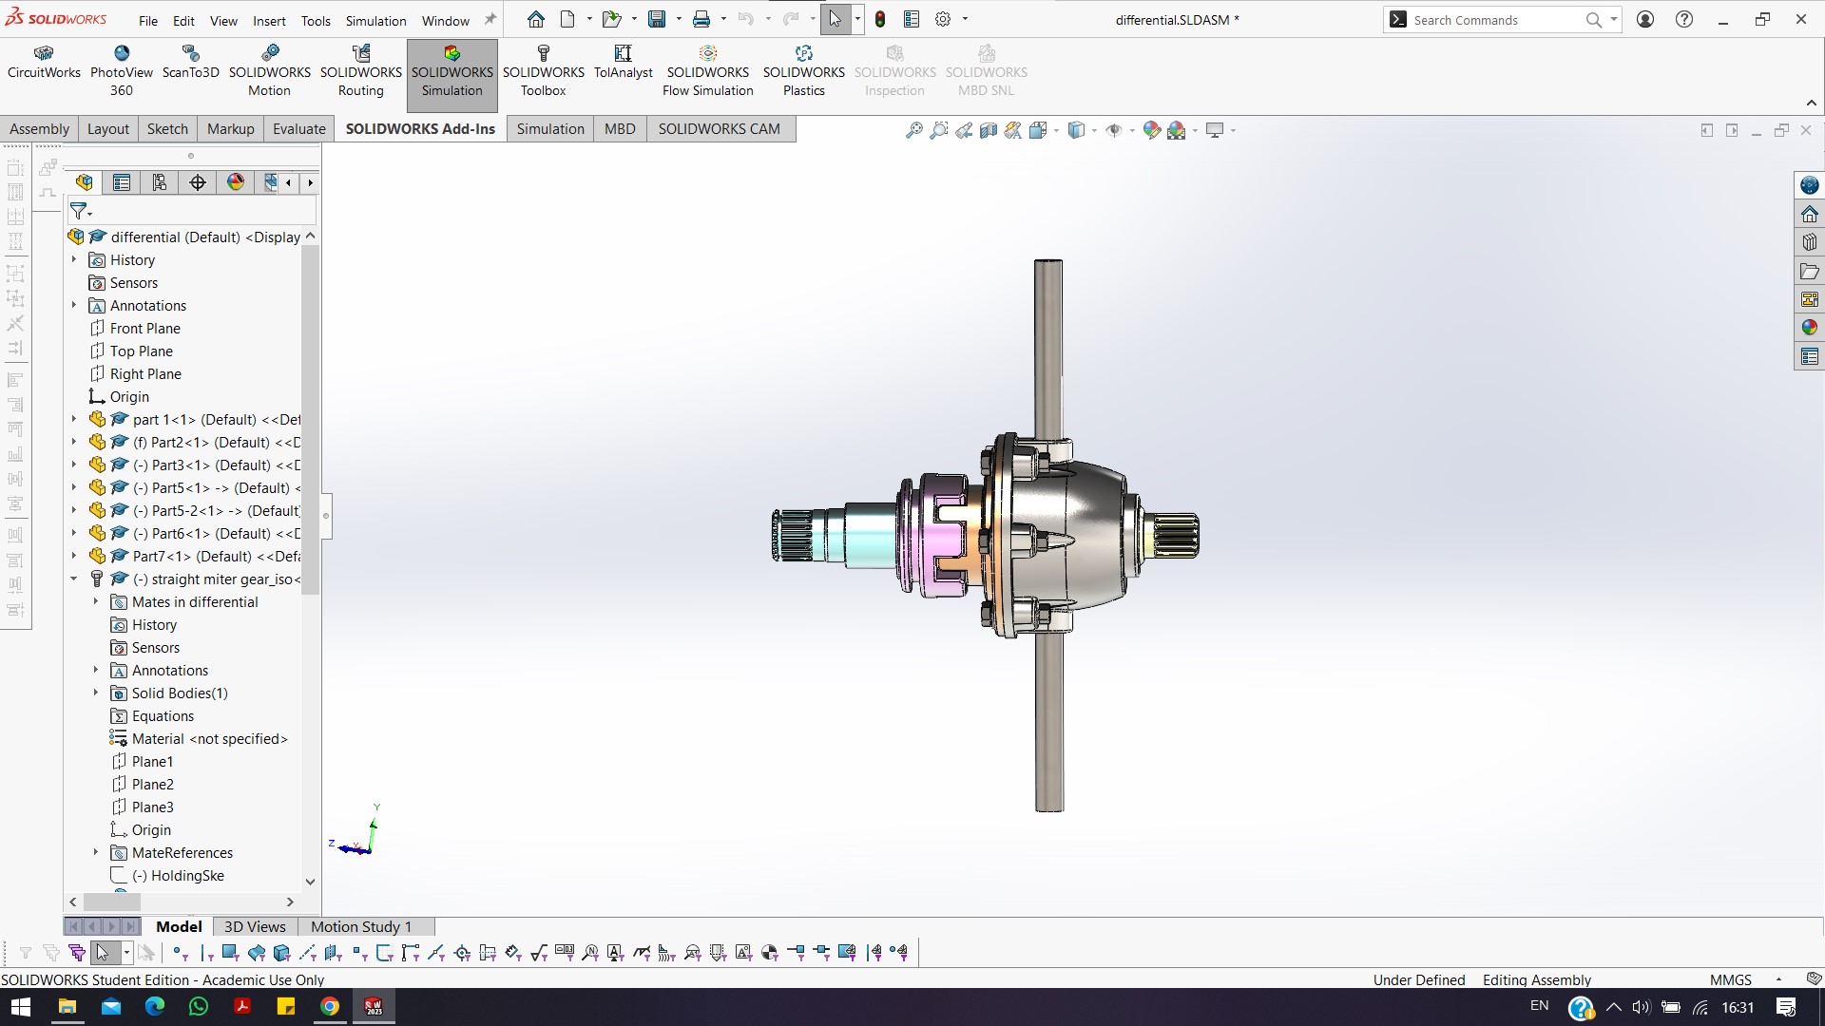Open the DisplayManager color ball tab
The image size is (1825, 1026).
pos(236,182)
